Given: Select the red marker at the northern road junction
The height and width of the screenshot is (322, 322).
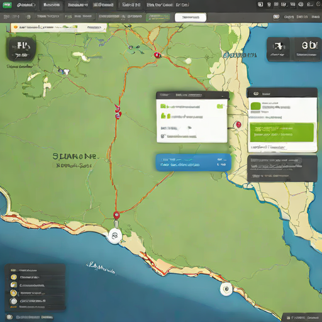Looking at the screenshot, I should [157, 55].
